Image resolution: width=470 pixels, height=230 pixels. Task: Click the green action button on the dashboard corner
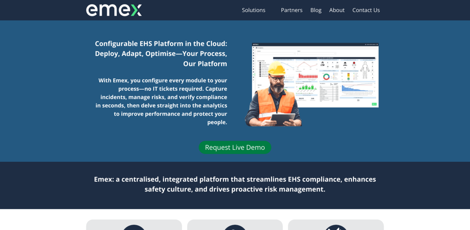pos(374,104)
